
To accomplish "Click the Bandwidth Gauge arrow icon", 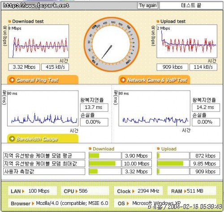I will [12, 139].
